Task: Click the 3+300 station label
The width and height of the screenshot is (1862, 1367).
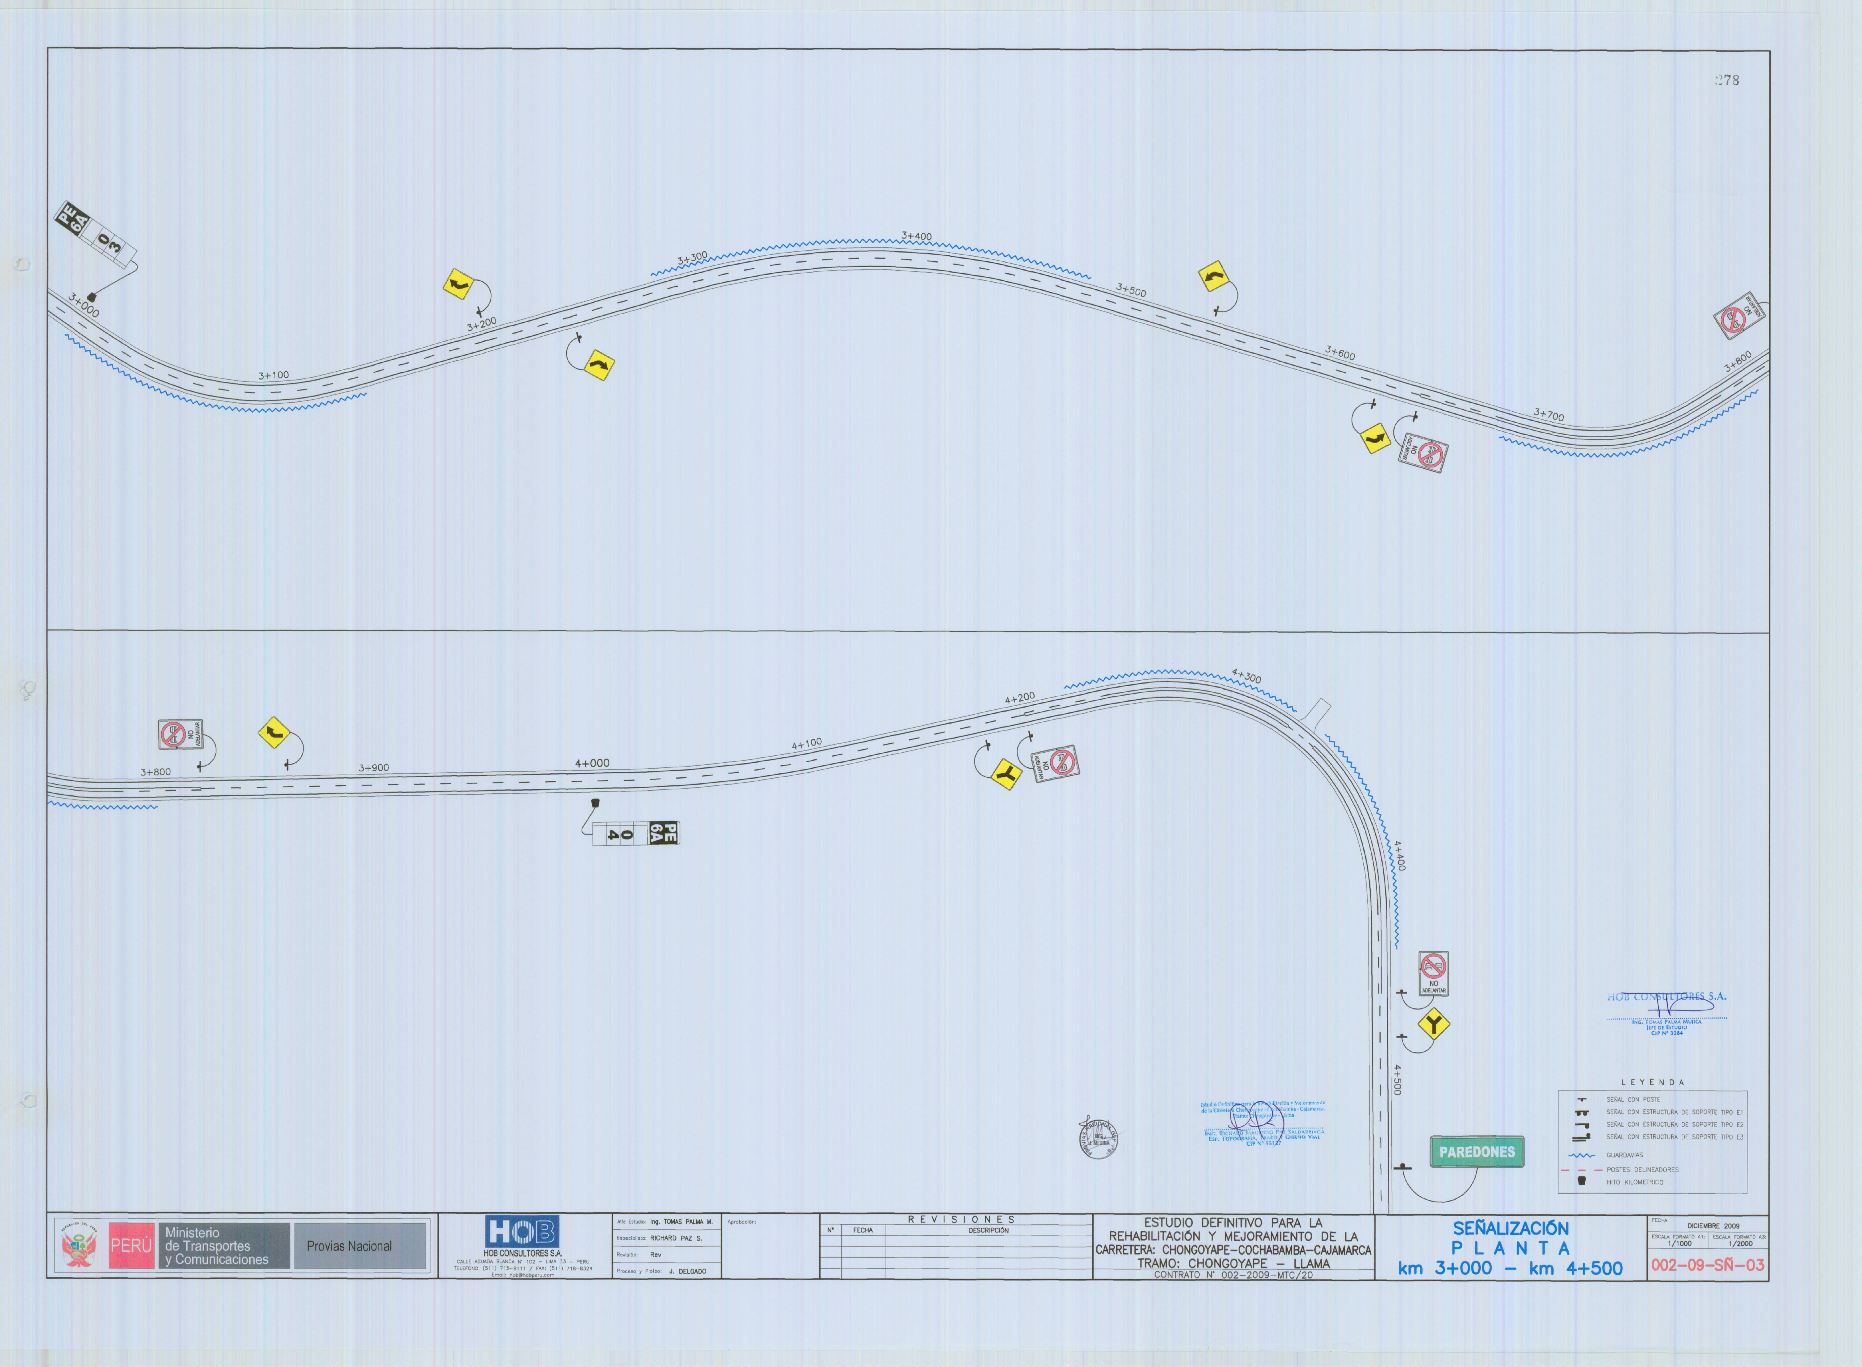Action: click(x=692, y=257)
